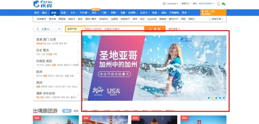This screenshot has height=124, width=259.
Task: Expand the 美洲 category arrow
Action: [x=78, y=84]
